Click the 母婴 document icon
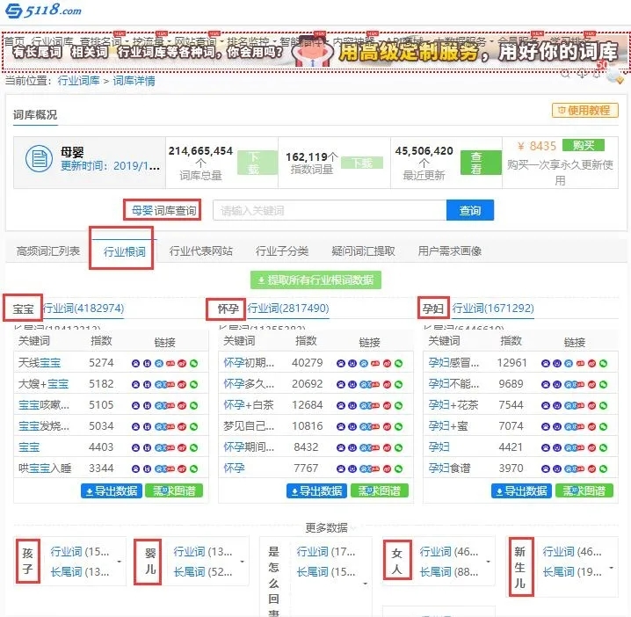 tap(39, 158)
